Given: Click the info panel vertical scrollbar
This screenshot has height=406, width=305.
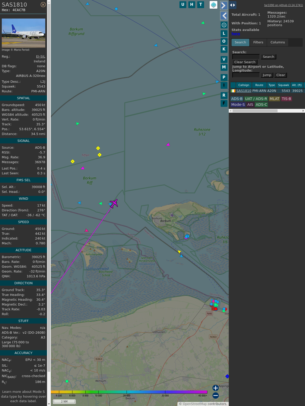Looking at the screenshot, I should (49, 188).
